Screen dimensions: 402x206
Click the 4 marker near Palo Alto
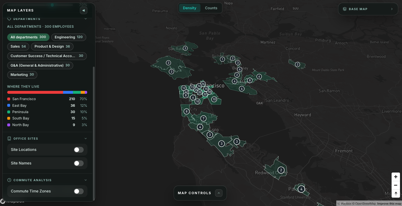point(301,189)
